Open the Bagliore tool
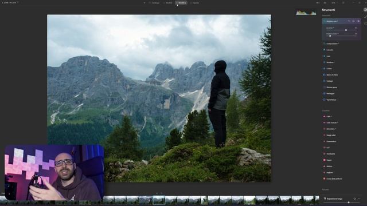 [328, 173]
